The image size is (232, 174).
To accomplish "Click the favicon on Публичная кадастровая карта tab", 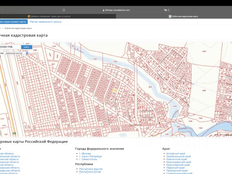I will click(x=170, y=16).
